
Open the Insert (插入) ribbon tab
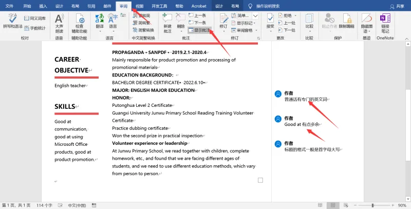coord(43,6)
